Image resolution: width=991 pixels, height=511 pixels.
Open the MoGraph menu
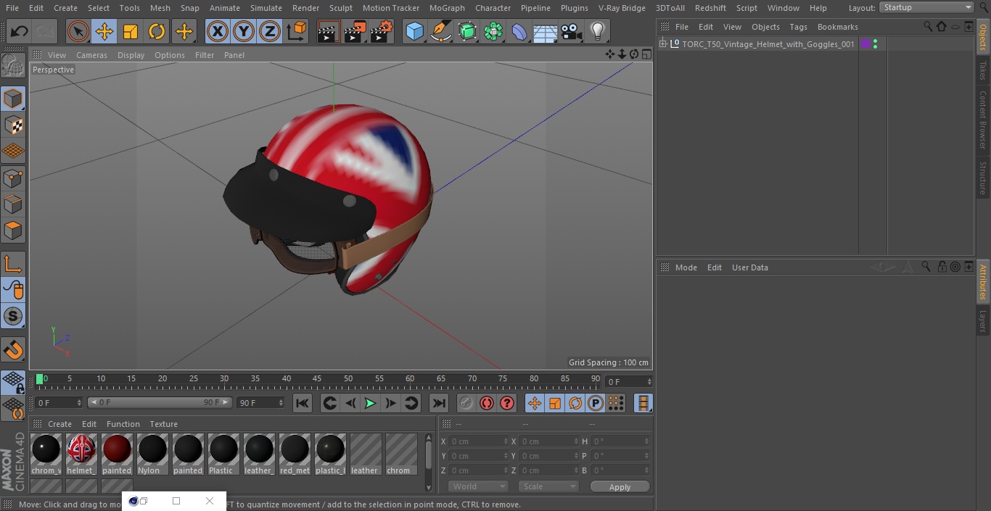click(447, 8)
